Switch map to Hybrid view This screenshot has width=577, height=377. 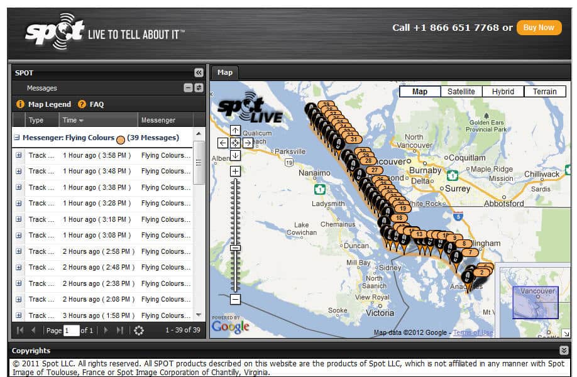click(503, 92)
